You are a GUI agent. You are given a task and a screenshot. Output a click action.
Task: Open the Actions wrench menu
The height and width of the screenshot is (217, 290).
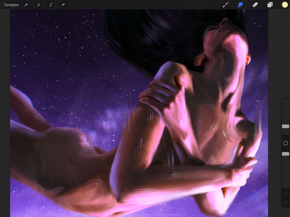pos(26,5)
